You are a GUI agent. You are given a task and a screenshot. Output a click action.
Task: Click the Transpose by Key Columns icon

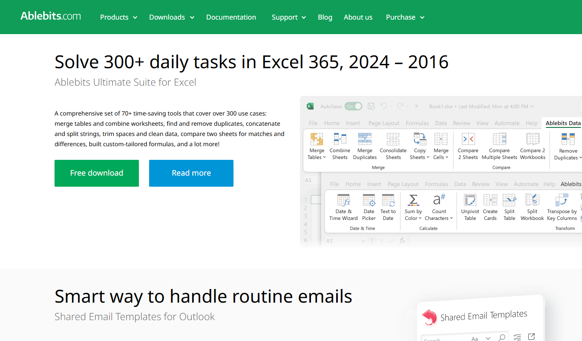(x=562, y=200)
